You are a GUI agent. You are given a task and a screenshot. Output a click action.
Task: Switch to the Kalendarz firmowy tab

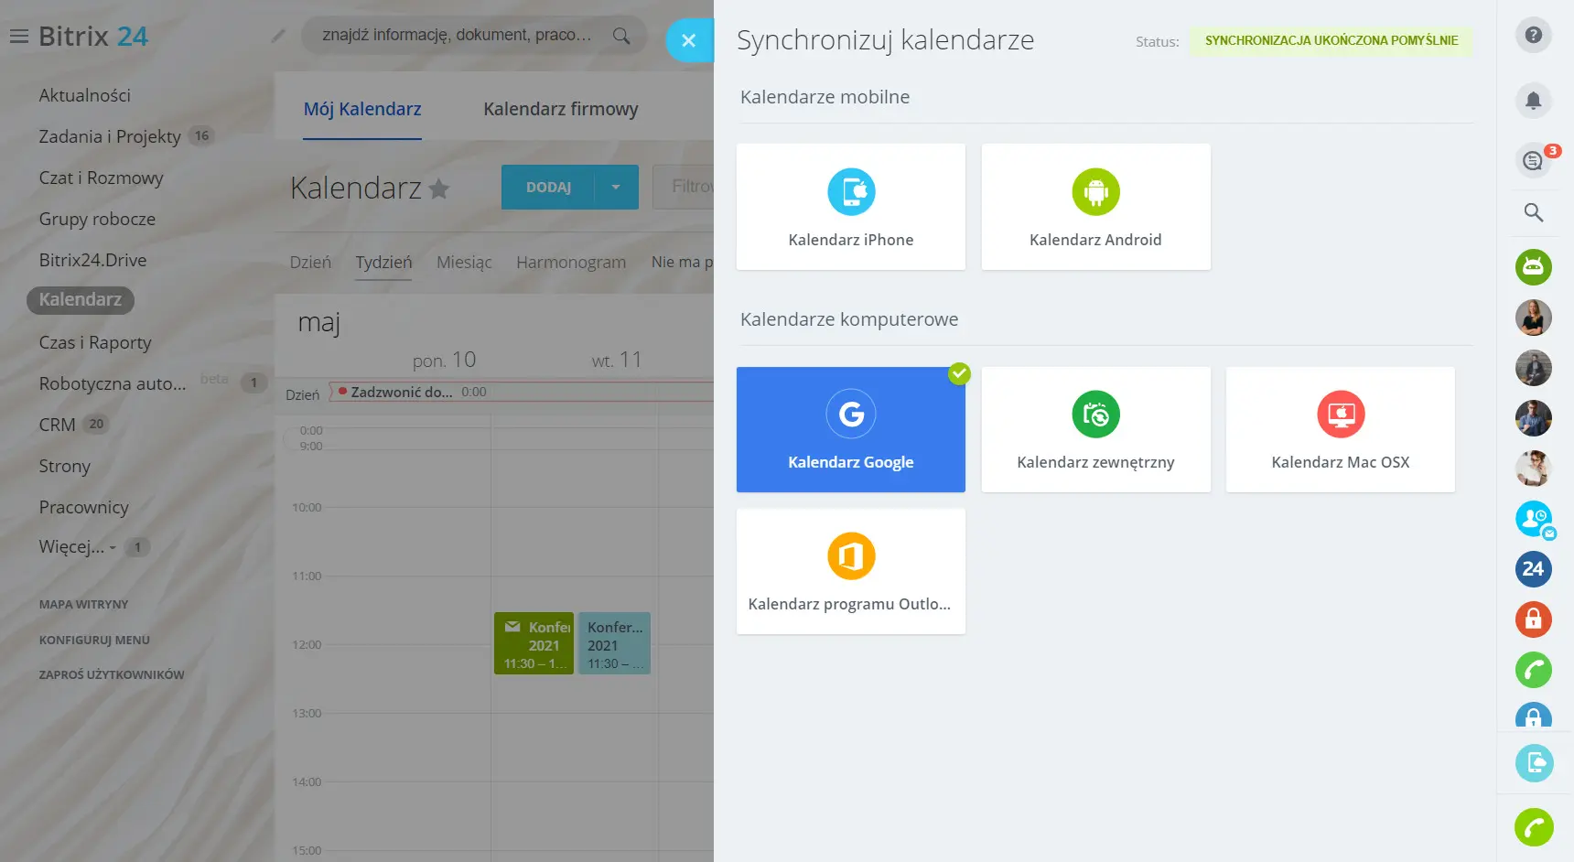tap(560, 109)
